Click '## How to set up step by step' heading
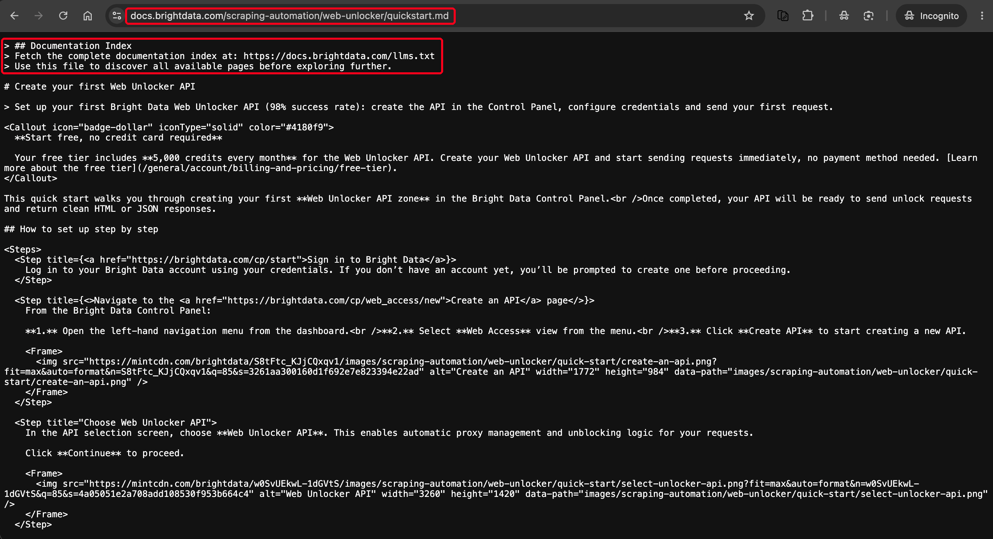 click(x=81, y=229)
